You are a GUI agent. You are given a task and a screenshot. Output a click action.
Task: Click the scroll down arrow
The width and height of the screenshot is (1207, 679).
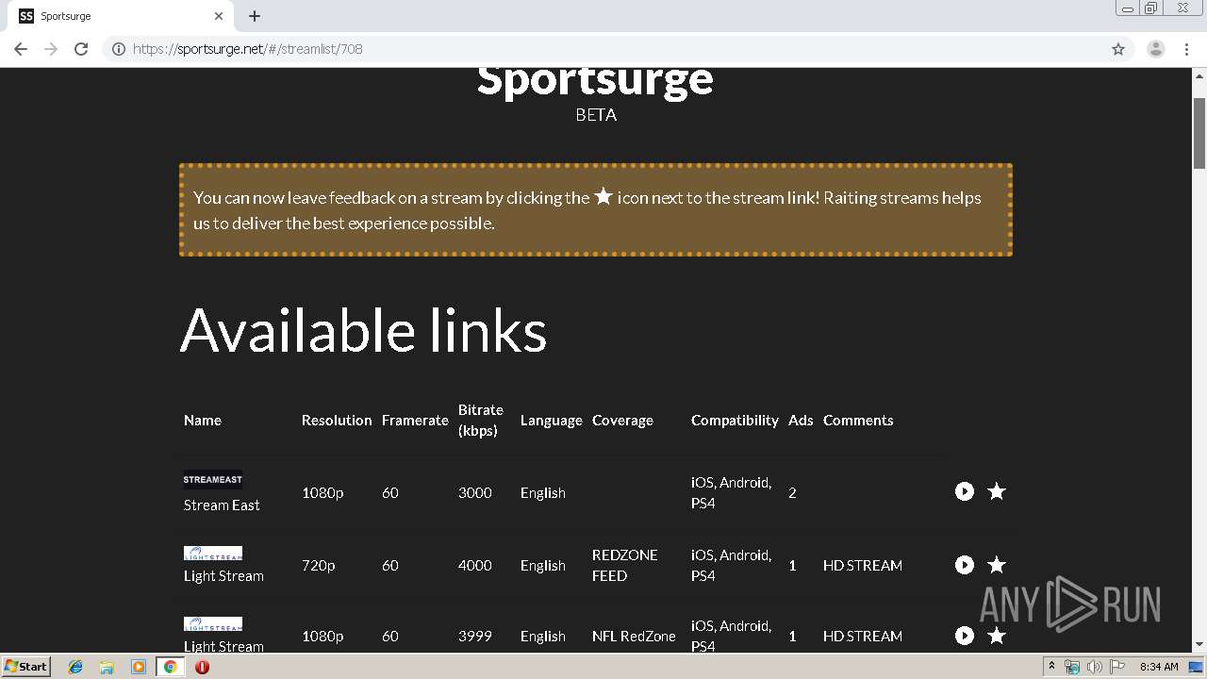pos(1199,644)
